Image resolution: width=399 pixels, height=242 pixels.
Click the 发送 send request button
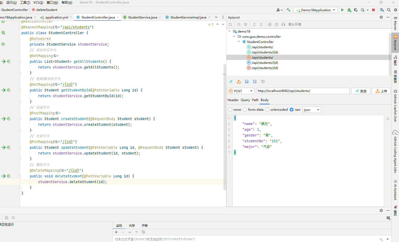coord(360,91)
